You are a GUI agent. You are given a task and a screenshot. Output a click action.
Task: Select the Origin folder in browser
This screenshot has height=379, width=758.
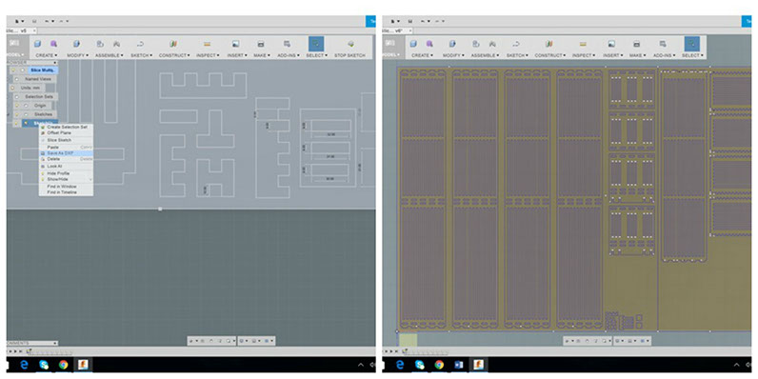click(40, 106)
